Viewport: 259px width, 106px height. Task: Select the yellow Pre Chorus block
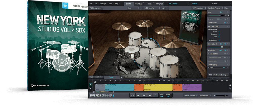(158, 87)
